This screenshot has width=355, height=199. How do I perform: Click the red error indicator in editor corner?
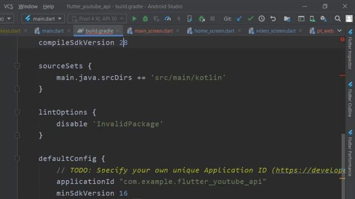[342, 39]
